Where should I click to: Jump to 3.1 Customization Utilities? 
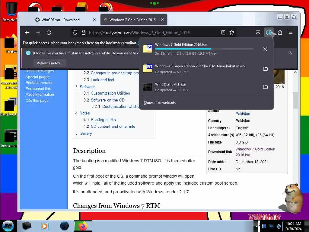point(110,93)
